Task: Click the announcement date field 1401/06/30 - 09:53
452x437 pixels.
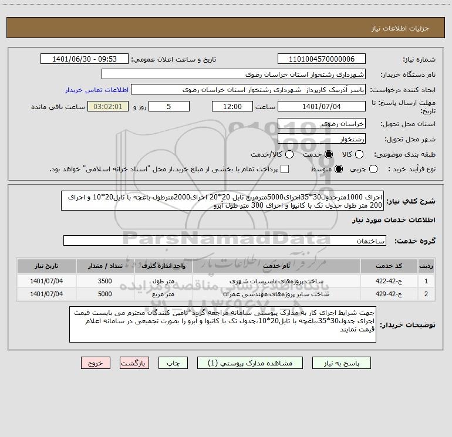Action: (x=85, y=59)
